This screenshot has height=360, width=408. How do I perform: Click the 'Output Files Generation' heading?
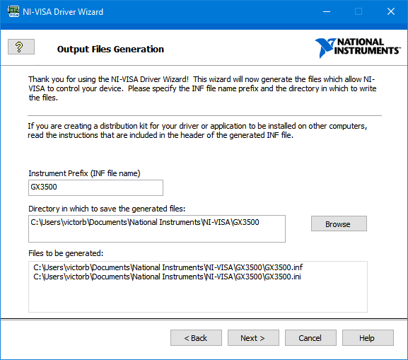tap(110, 50)
